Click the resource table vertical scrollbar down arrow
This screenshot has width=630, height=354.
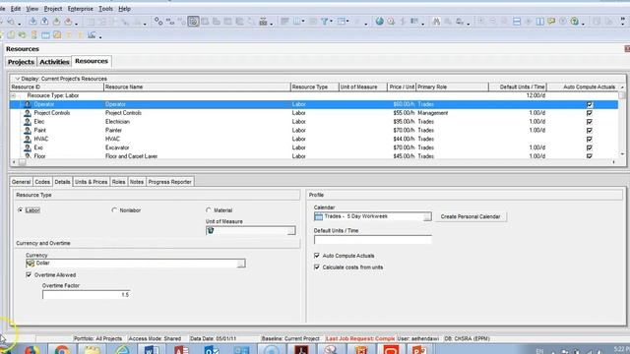[x=622, y=154]
